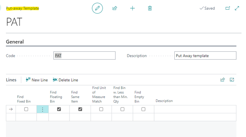
Task: Toggle Find Bin w. Less than Min. Qty checkbox
Action: 122,109
